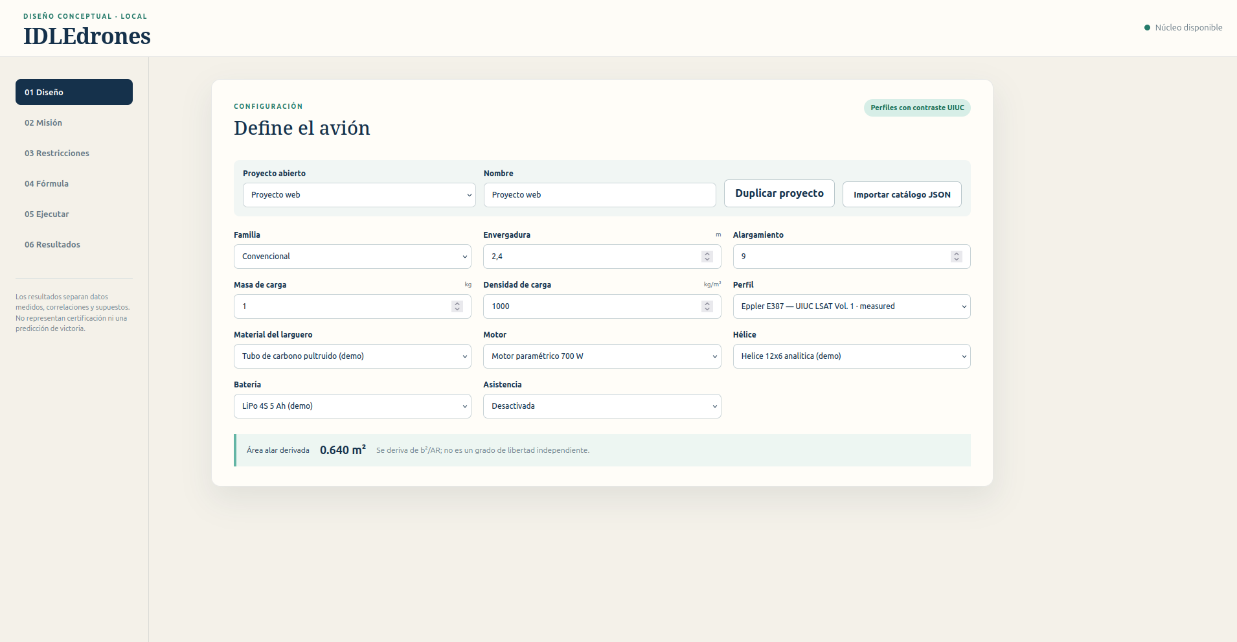Click the green Núcleo disponible status dot
The width and height of the screenshot is (1237, 642).
click(1147, 28)
